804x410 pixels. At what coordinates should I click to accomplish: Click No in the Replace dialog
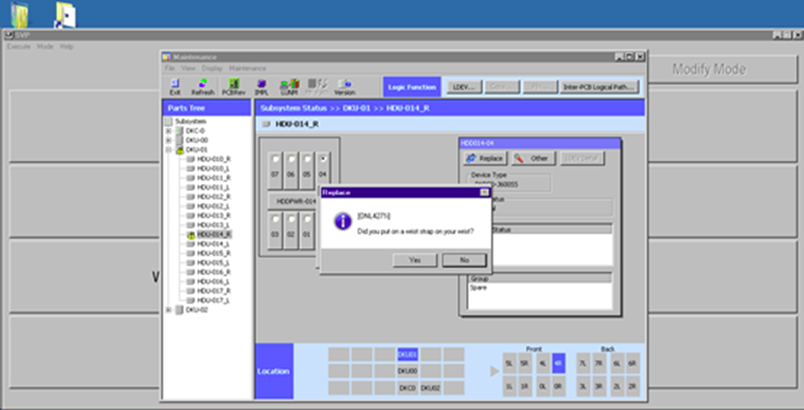click(x=464, y=260)
